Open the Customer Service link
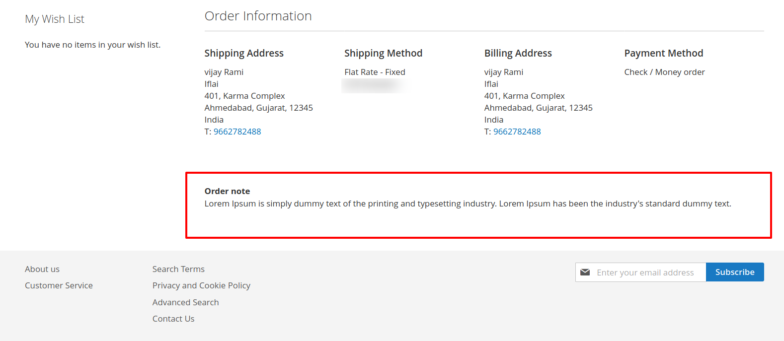784x341 pixels. tap(59, 285)
